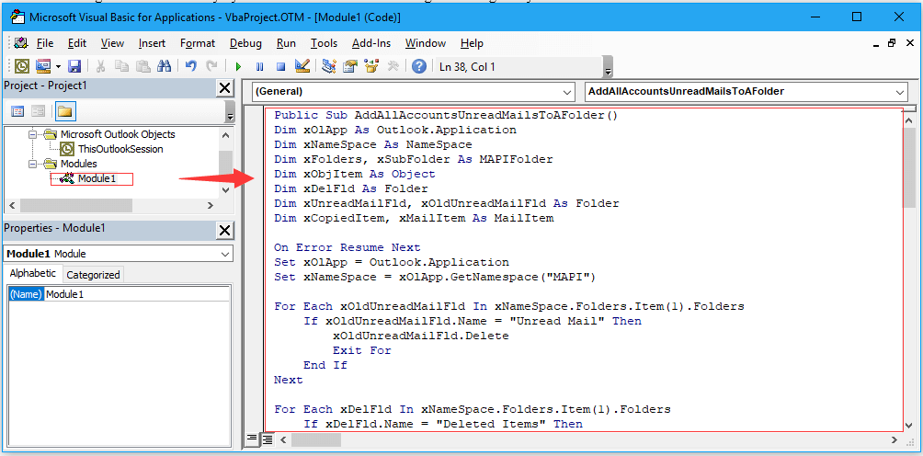Toggle Design Mode icon
The width and height of the screenshot is (923, 456).
(x=302, y=66)
